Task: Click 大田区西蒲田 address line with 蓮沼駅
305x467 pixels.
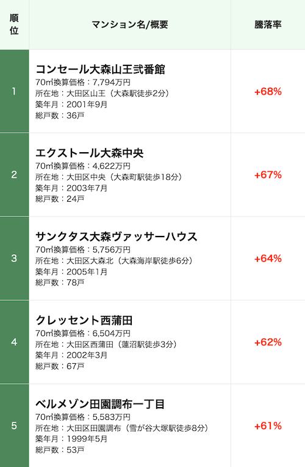Action: coord(106,345)
